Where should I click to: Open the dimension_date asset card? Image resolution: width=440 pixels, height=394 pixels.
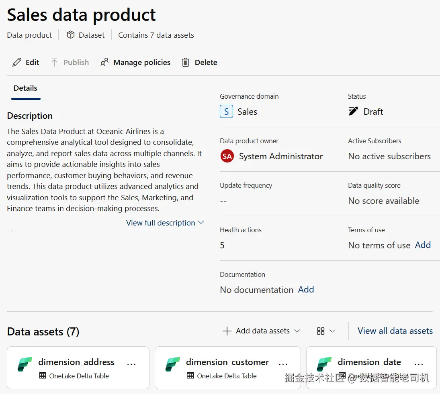pyautogui.click(x=372, y=368)
